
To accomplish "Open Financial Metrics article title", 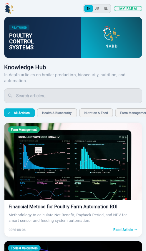I will [63, 207].
